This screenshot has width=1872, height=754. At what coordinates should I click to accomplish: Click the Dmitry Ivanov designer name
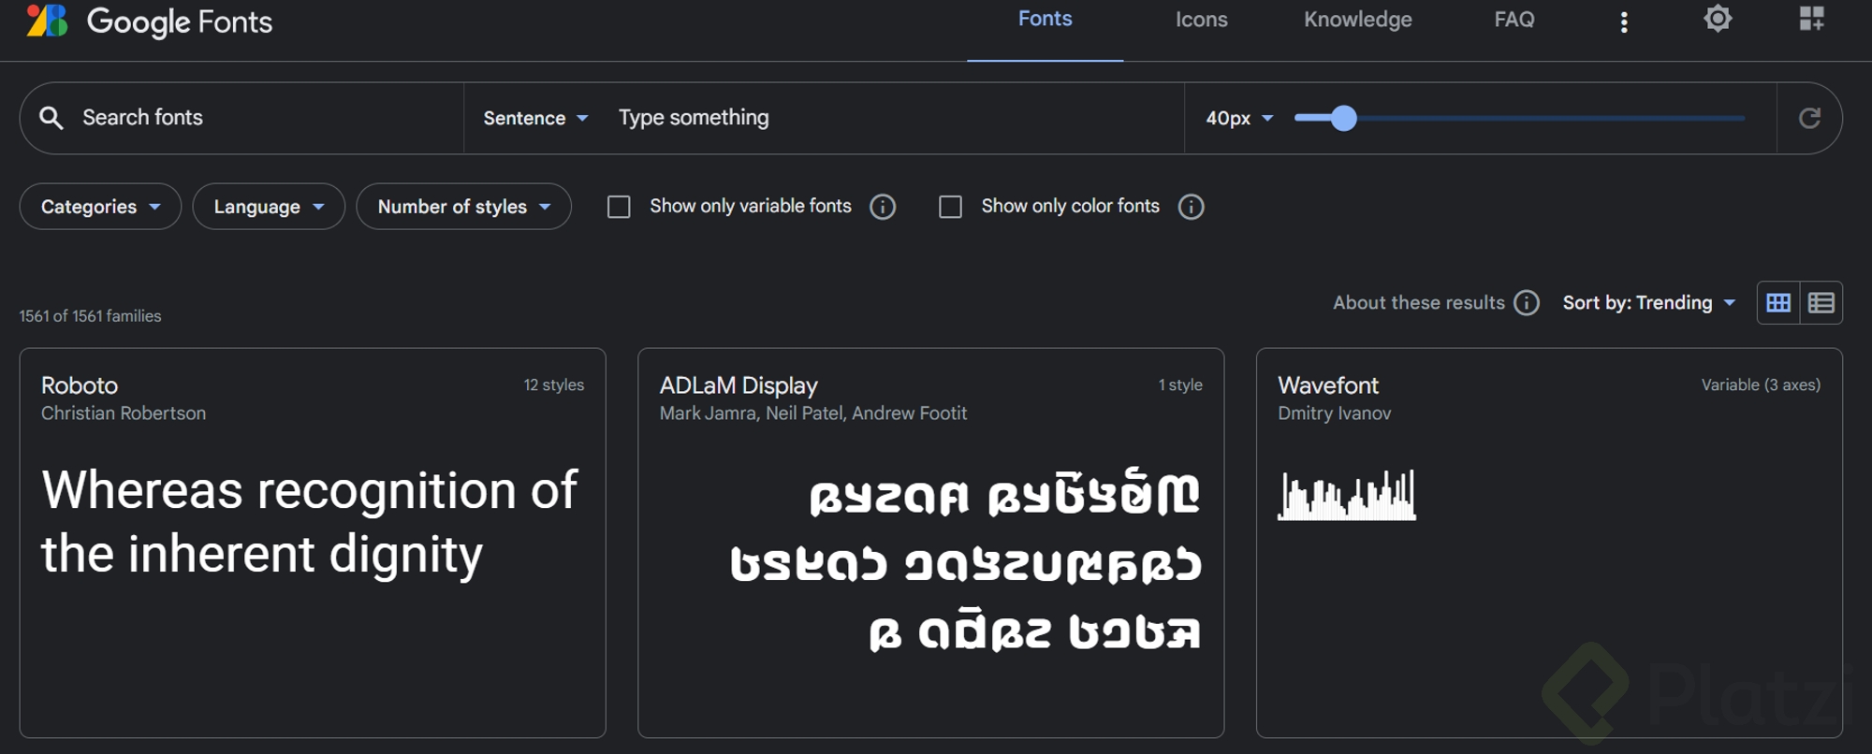pyautogui.click(x=1334, y=413)
